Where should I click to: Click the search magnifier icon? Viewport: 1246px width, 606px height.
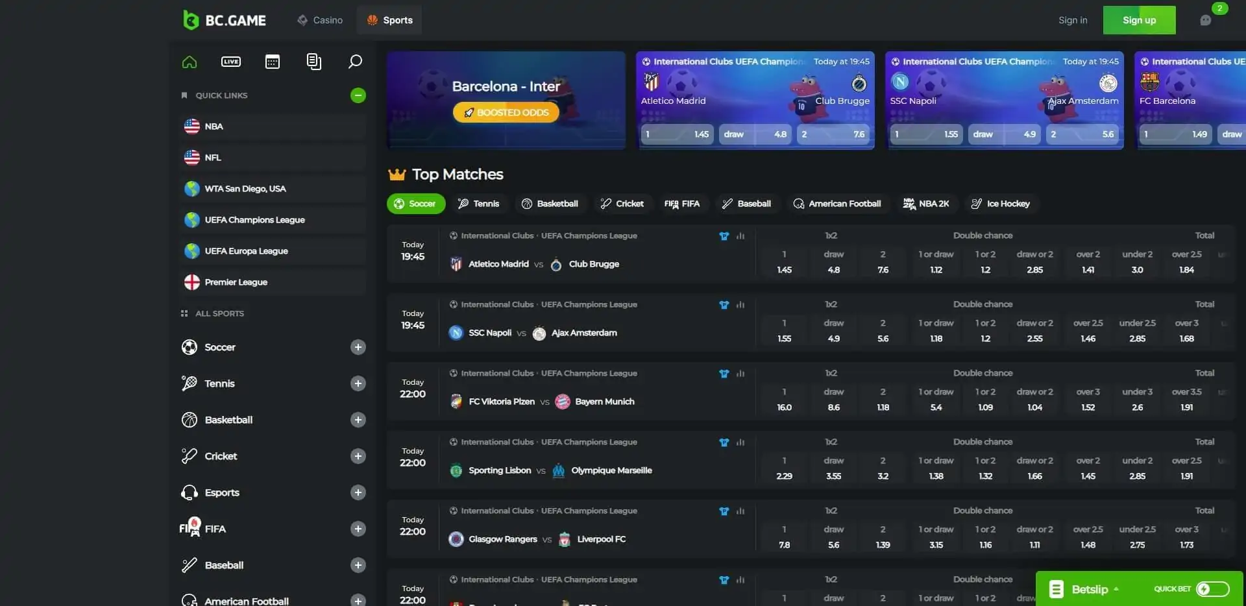pyautogui.click(x=355, y=61)
